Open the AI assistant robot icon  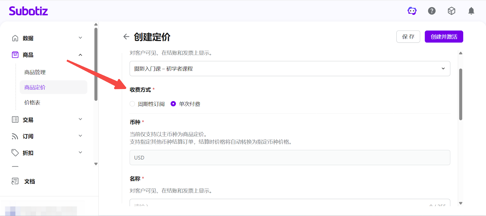pyautogui.click(x=412, y=11)
